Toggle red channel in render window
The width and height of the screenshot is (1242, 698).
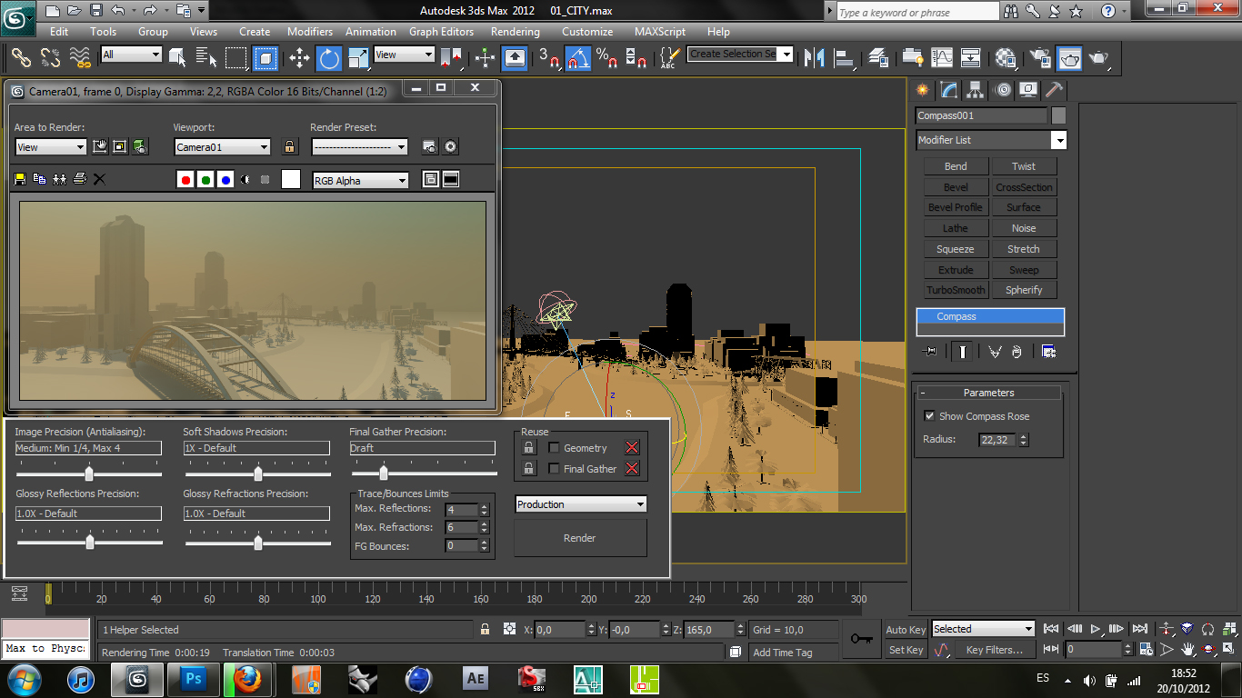click(x=185, y=180)
